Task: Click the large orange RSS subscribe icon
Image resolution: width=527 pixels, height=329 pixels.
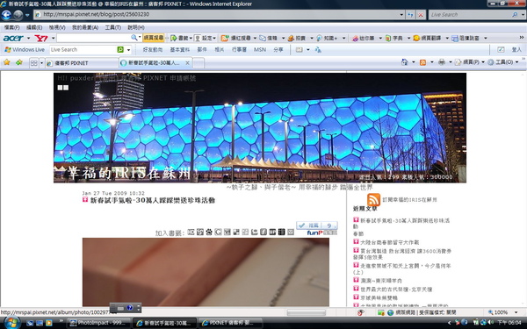Action: (373, 199)
